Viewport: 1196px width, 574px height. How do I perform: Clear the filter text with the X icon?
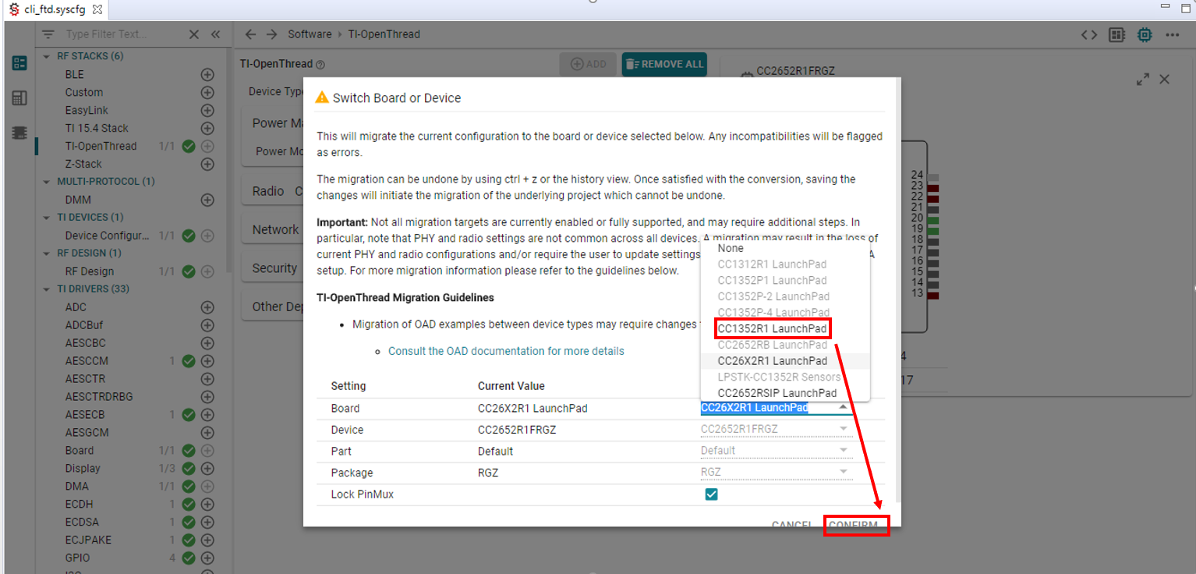pyautogui.click(x=193, y=34)
